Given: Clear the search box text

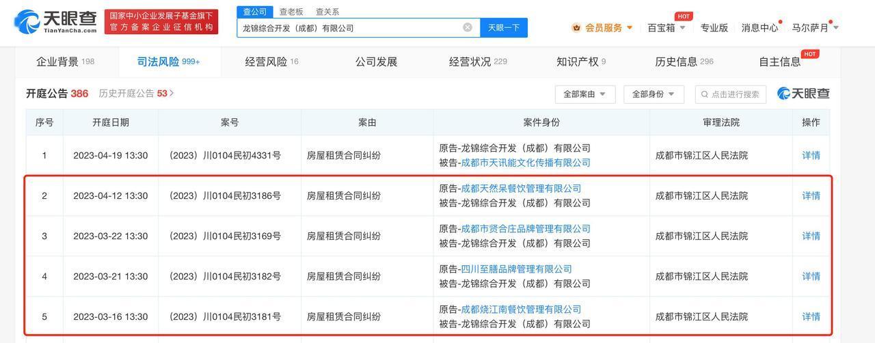Looking at the screenshot, I should coord(468,27).
